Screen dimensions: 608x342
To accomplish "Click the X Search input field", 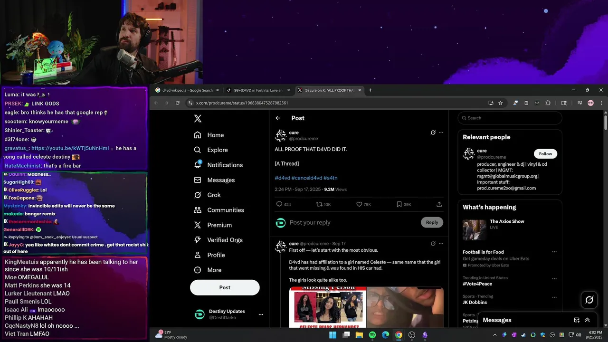I will click(510, 118).
